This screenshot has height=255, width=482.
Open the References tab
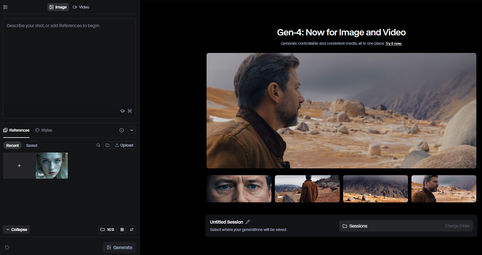click(x=16, y=130)
